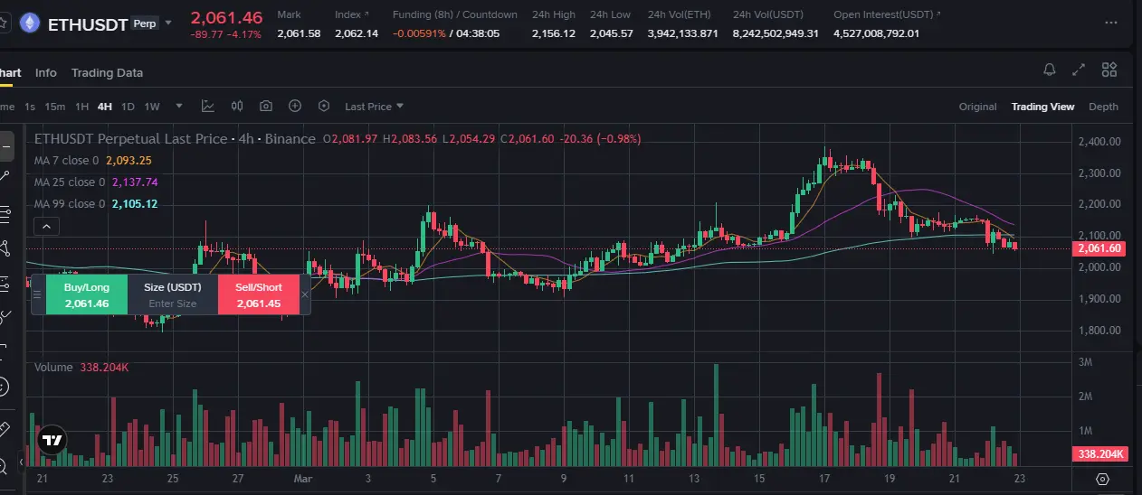Open the three-dot more stats menu
This screenshot has width=1142, height=495.
tap(1111, 23)
